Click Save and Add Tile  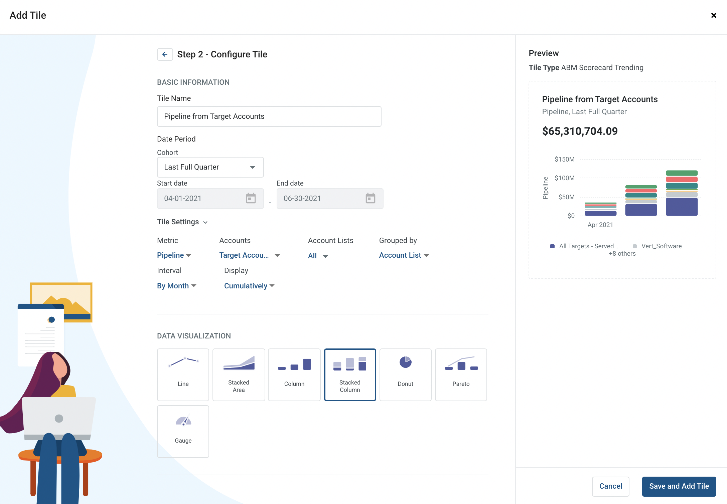point(679,486)
